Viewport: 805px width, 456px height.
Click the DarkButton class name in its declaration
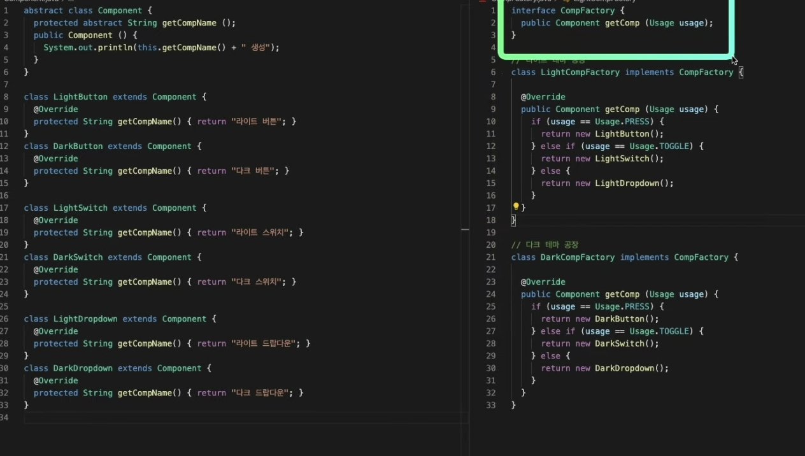pos(78,146)
